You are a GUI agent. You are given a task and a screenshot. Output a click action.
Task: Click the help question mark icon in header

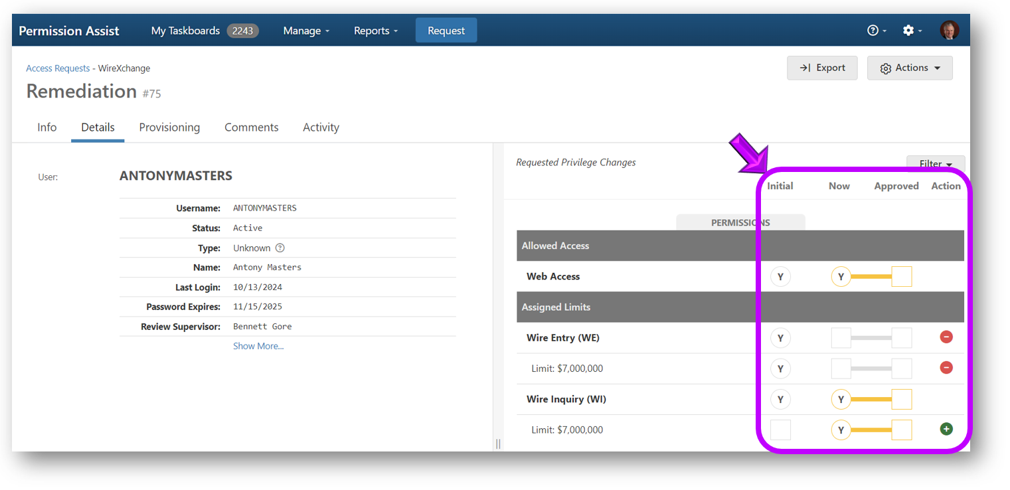click(873, 31)
